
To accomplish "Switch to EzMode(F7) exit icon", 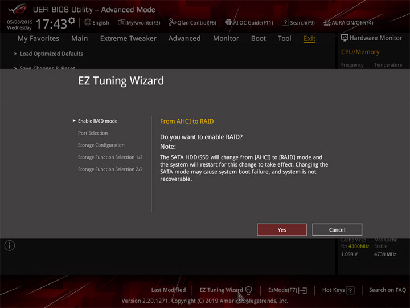I will coord(303,290).
